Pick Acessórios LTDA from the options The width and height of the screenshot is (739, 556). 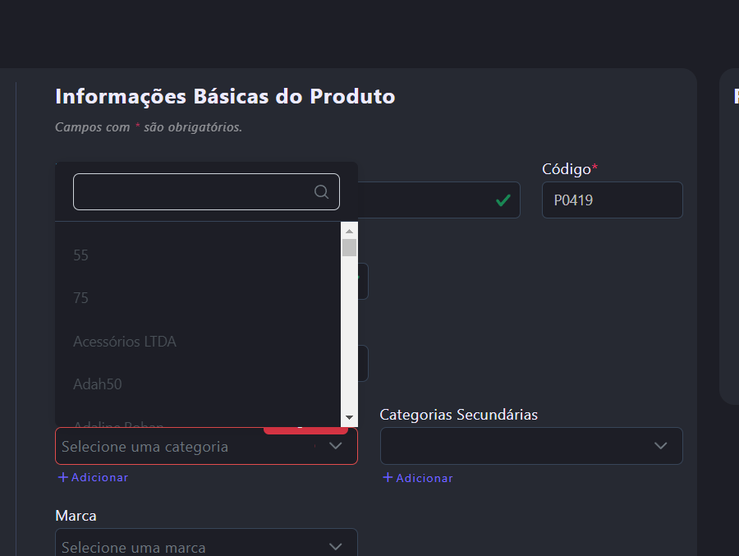point(125,341)
